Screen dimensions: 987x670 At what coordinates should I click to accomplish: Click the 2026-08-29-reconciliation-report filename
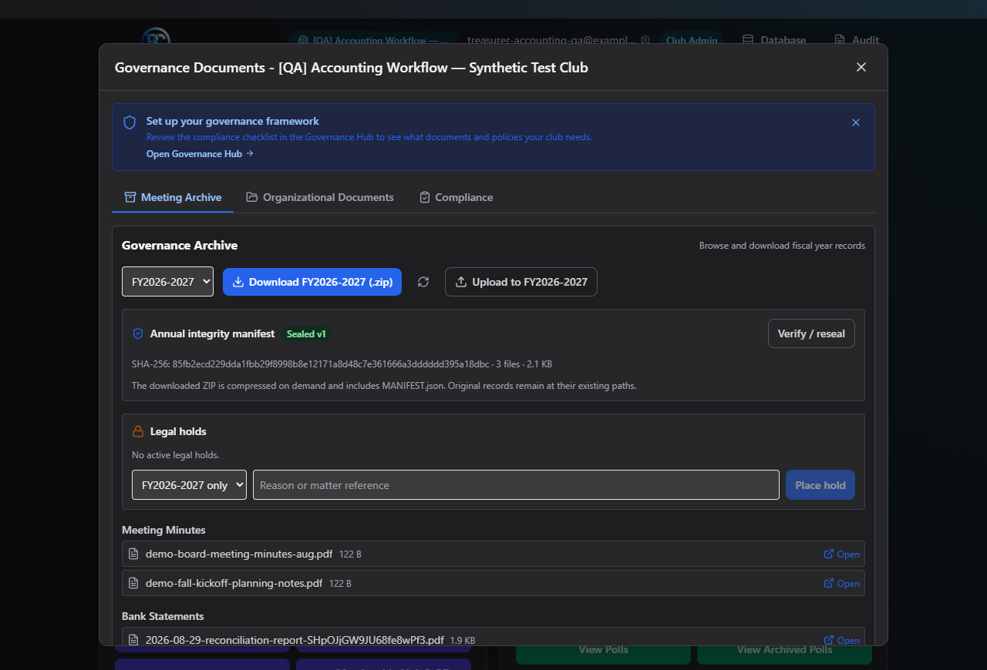pos(295,640)
